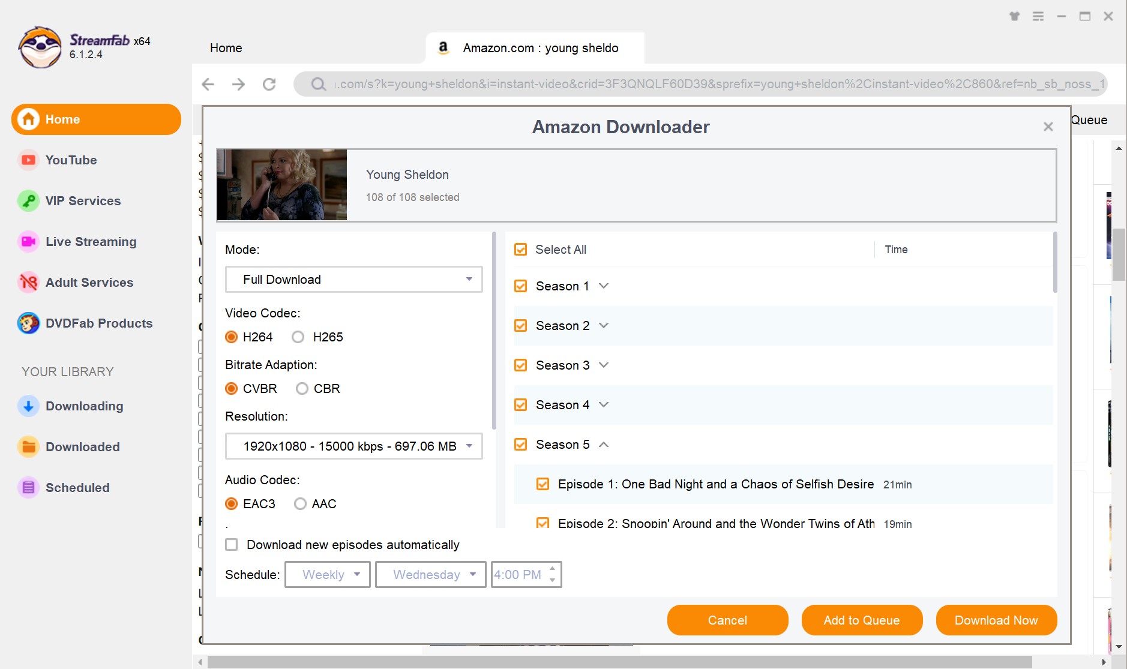Select CBR bitrate adaption
The height and width of the screenshot is (669, 1127).
[x=302, y=389]
